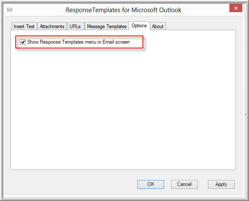The height and width of the screenshot is (201, 249).
Task: Click the blank tab strip area right of the About tab
Action: 201,26
